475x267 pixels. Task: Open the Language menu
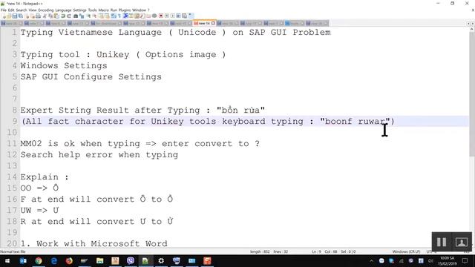pyautogui.click(x=63, y=10)
